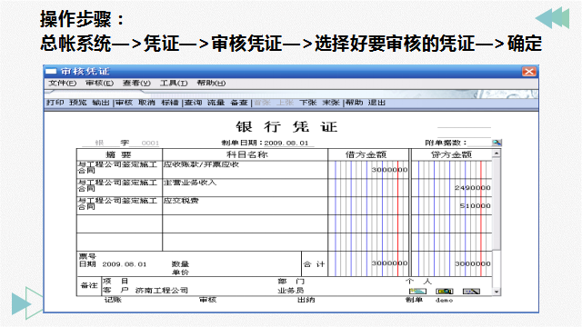Close the 审核凭证 window
582x327 pixels.
[529, 71]
